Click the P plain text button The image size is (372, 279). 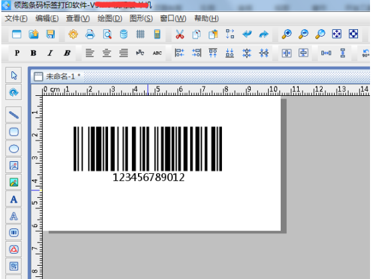tap(17, 53)
